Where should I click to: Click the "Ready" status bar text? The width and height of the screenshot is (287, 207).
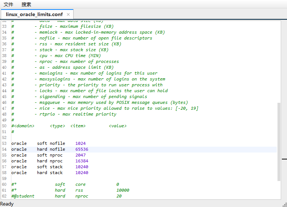coord(7,204)
